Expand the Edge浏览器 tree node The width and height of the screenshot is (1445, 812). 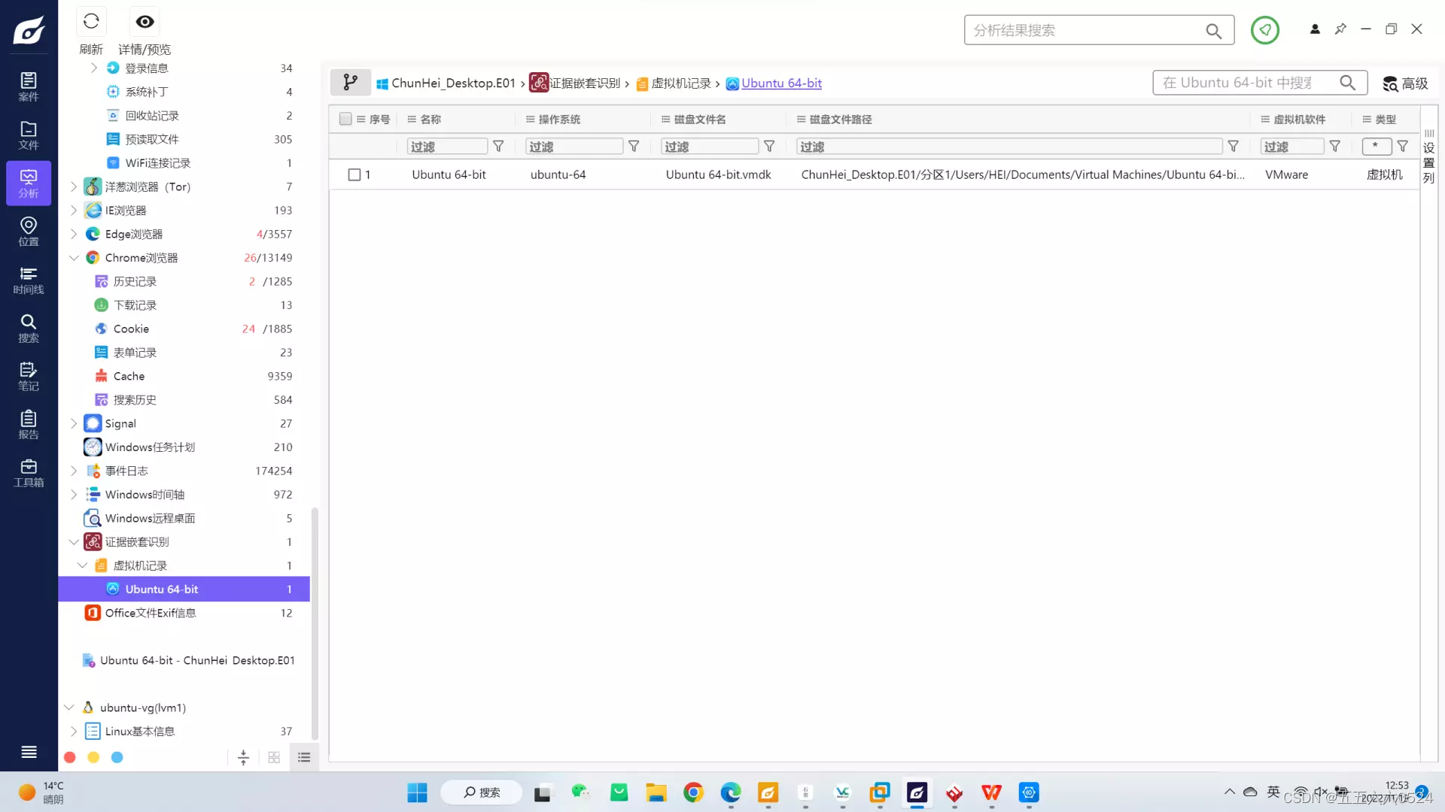pos(74,235)
